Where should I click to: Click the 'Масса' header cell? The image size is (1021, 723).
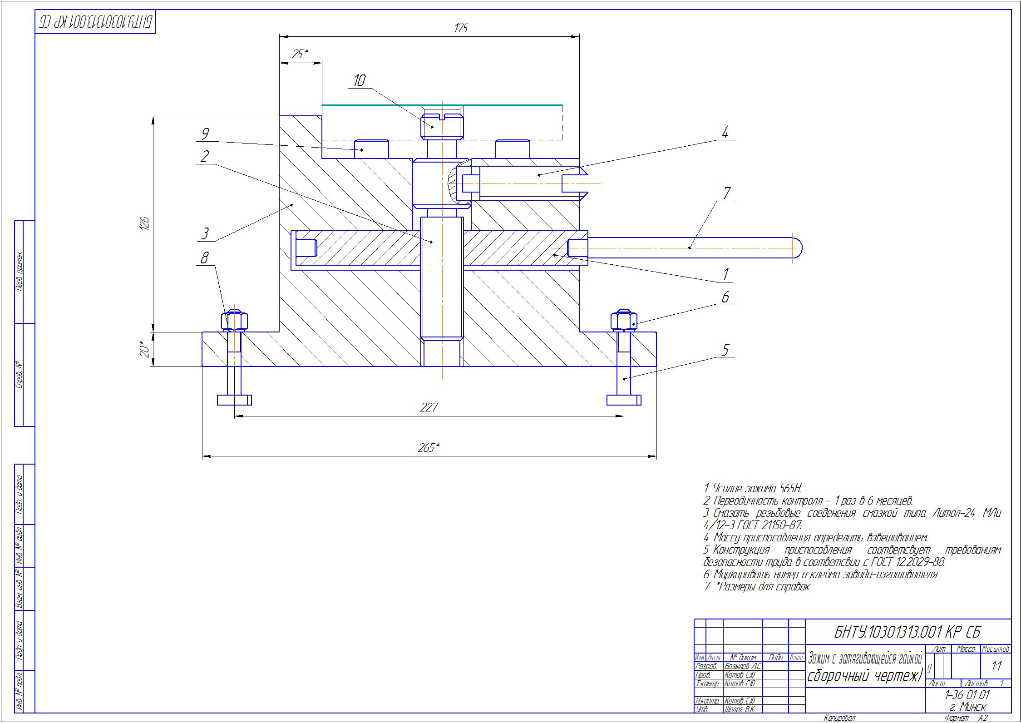(x=966, y=649)
